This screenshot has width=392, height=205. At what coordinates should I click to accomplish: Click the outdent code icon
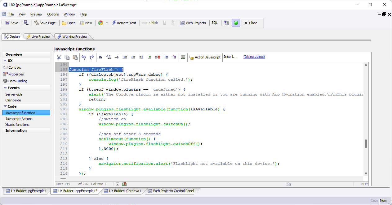click(133, 57)
